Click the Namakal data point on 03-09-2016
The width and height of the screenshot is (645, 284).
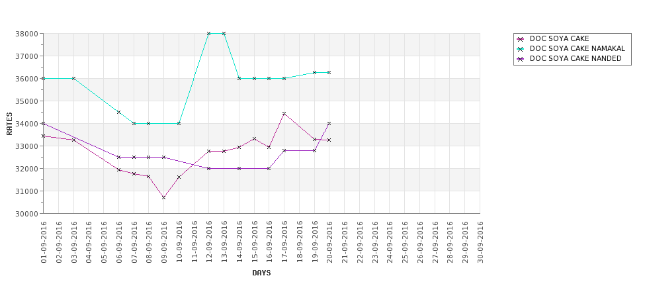pyautogui.click(x=73, y=78)
